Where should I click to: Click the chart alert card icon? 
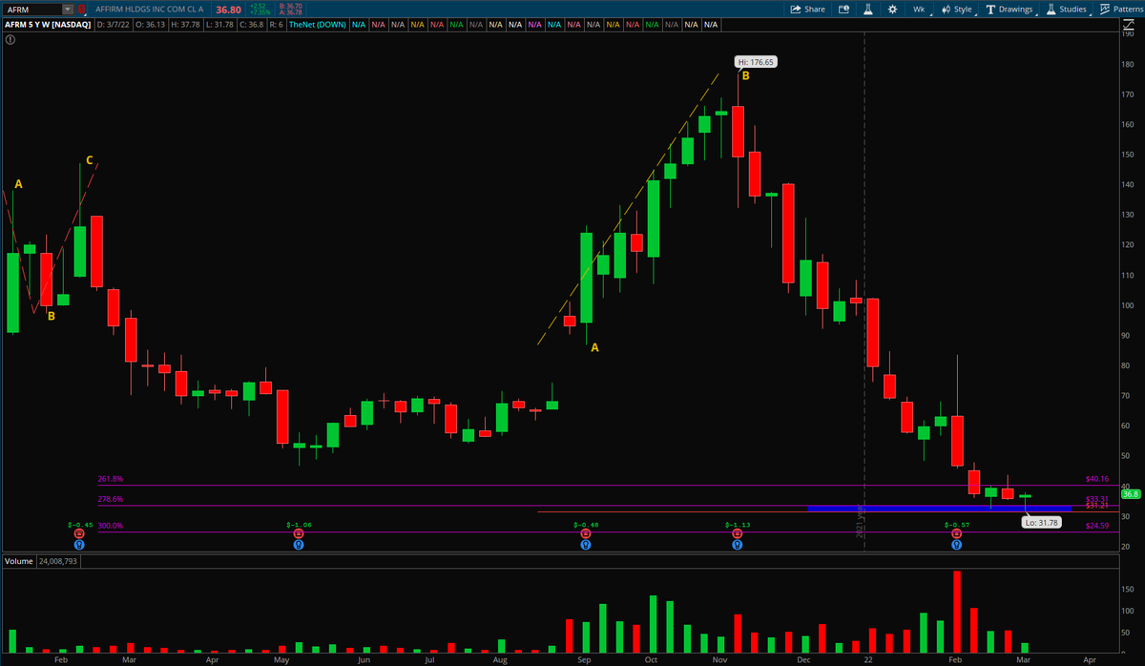tap(843, 9)
